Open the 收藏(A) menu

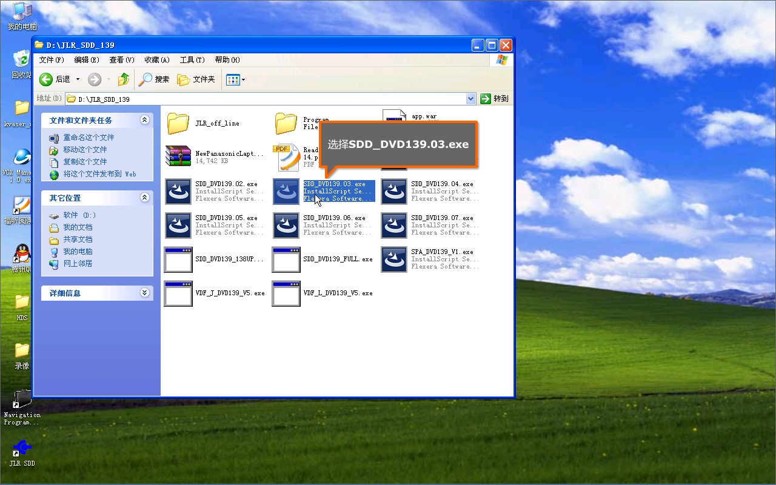click(x=157, y=59)
